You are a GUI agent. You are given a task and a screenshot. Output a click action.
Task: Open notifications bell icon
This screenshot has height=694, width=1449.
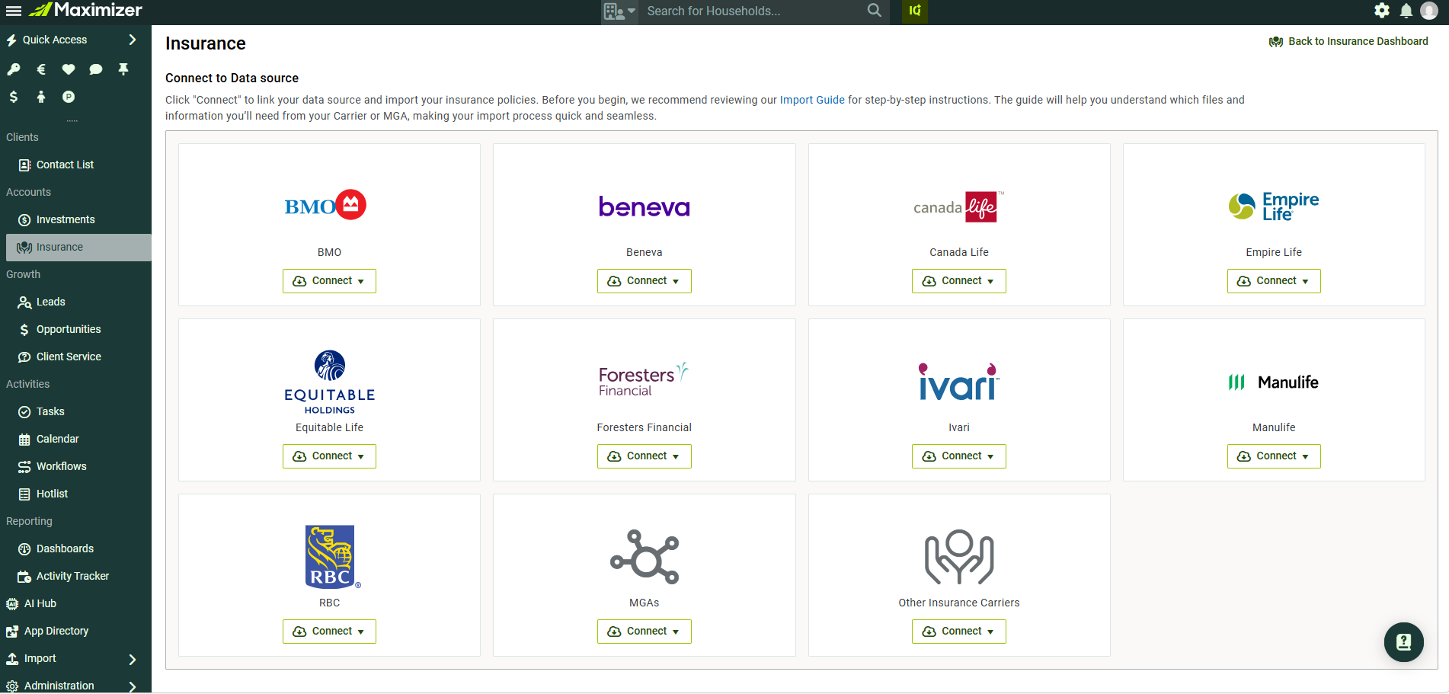point(1406,11)
